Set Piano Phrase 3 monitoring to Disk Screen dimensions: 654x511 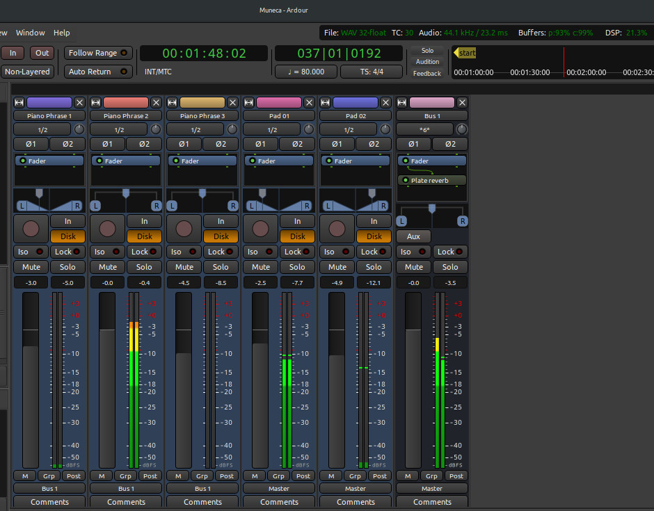click(221, 236)
